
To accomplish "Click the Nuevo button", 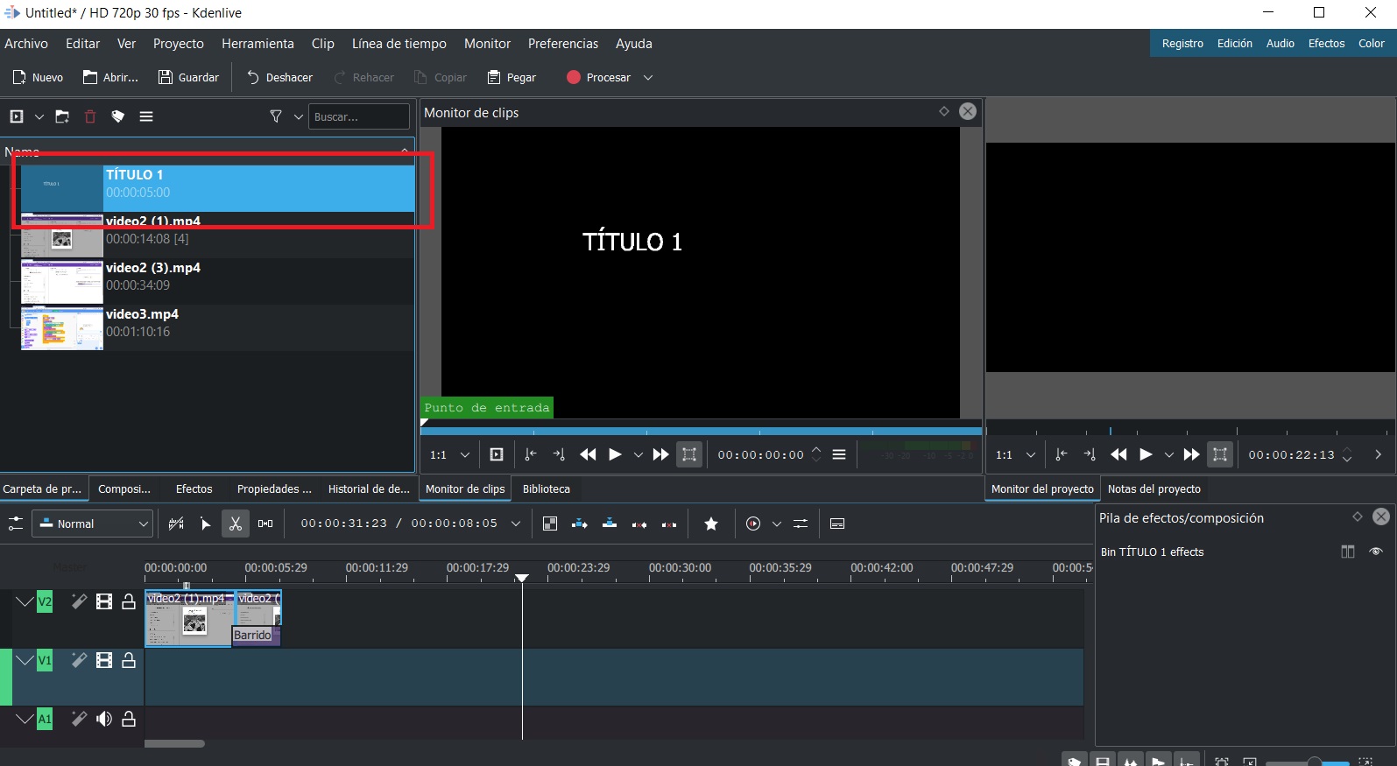I will tap(38, 78).
